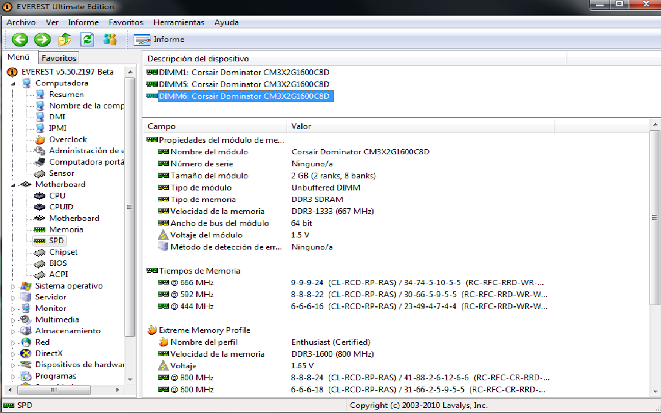Collapse the Motherboard tree node
This screenshot has width=661, height=413.
pyautogui.click(x=13, y=185)
